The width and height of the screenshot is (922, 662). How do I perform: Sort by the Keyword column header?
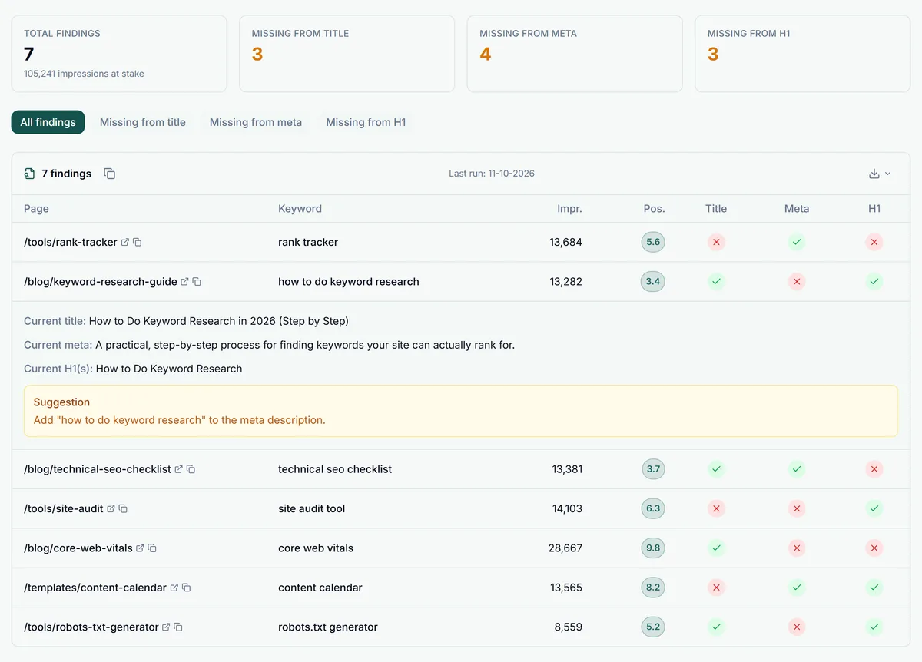300,208
